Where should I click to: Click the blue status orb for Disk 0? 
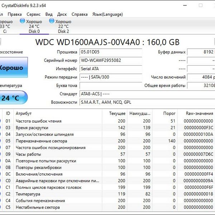point(22,21)
